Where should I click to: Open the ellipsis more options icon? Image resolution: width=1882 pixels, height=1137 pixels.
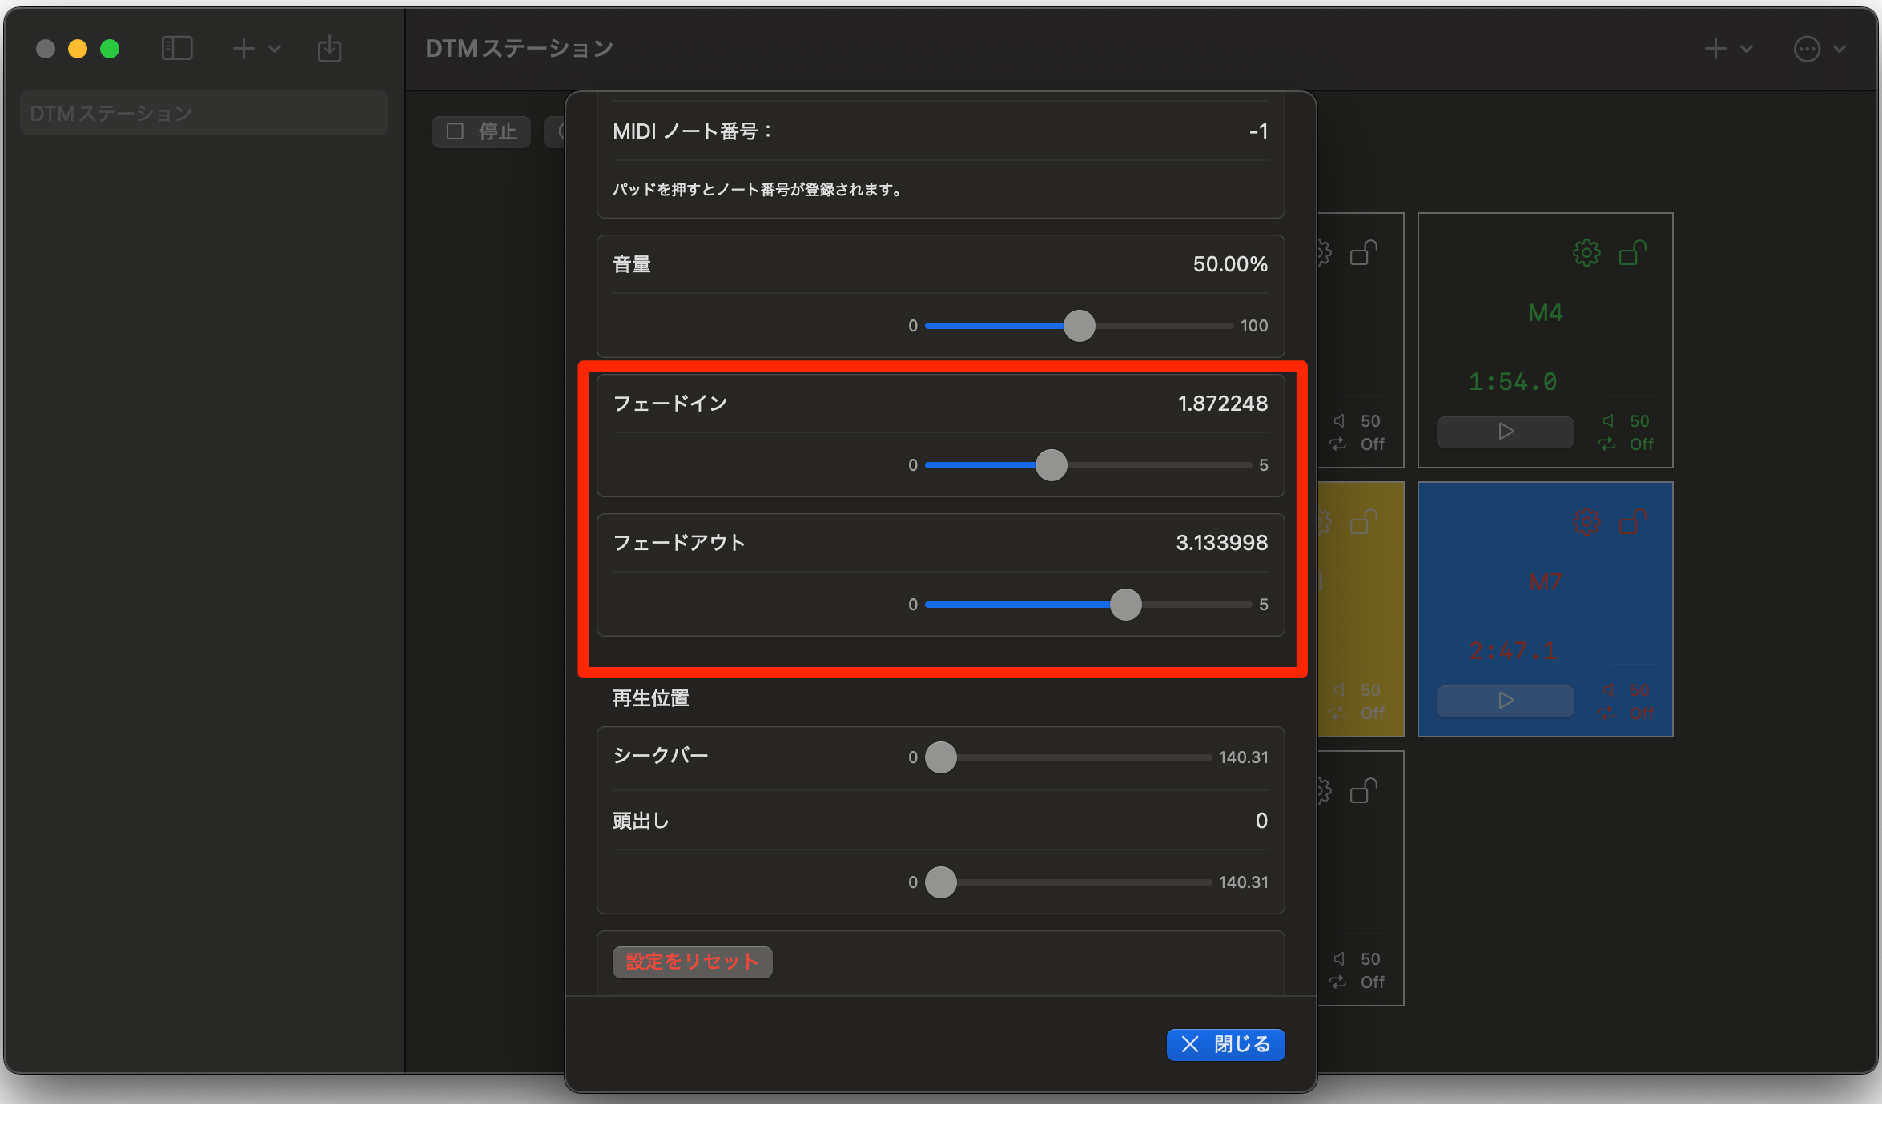(x=1807, y=49)
